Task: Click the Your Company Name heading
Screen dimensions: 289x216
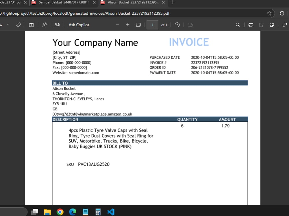Action: [95, 43]
